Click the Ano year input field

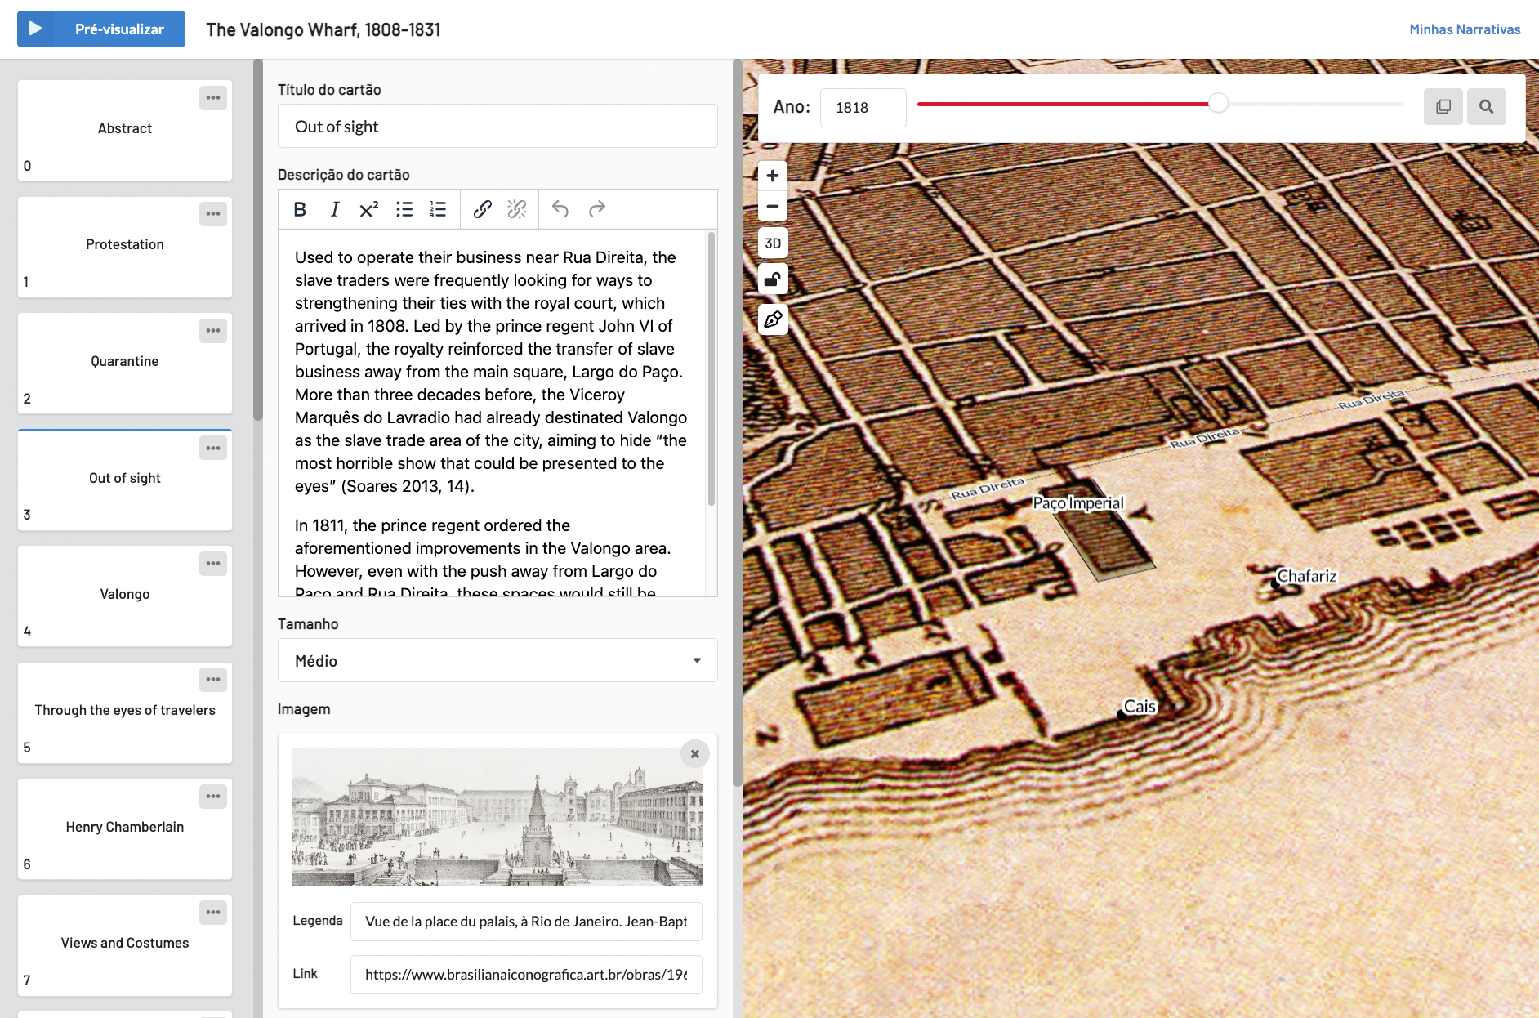863,108
